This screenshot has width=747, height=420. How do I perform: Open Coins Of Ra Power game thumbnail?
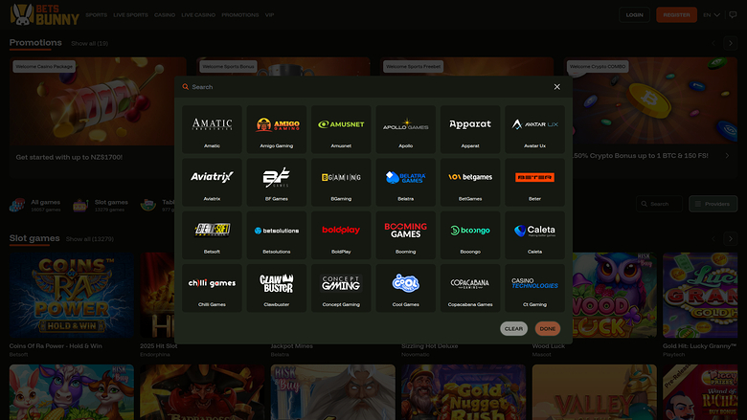click(x=72, y=295)
